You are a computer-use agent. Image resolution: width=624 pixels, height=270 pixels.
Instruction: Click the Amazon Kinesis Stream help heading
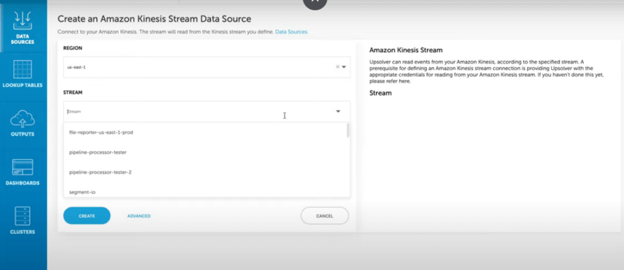tap(406, 50)
